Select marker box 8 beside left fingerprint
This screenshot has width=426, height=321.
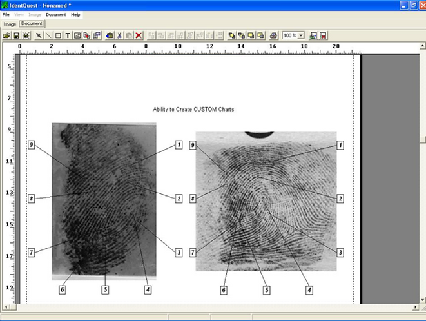tap(32, 199)
